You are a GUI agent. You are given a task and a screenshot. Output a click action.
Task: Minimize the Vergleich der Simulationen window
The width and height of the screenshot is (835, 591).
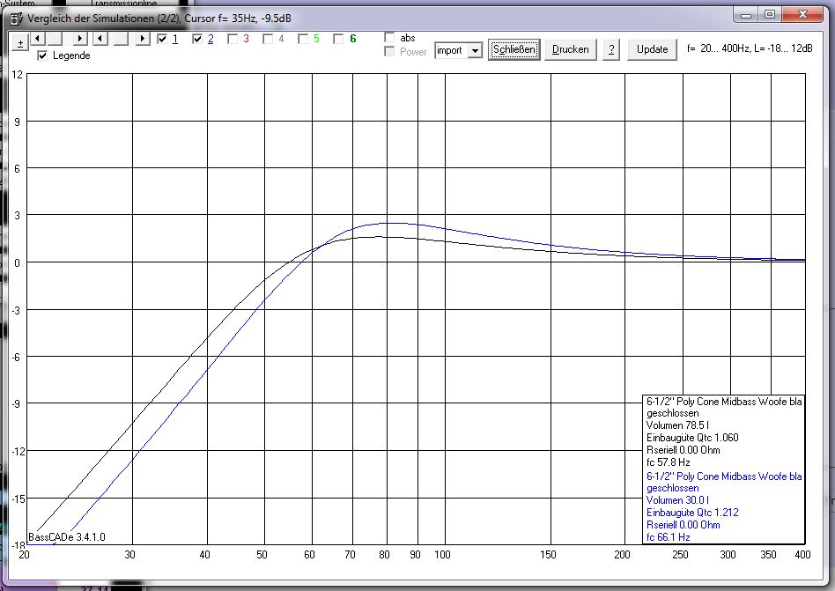tap(746, 15)
